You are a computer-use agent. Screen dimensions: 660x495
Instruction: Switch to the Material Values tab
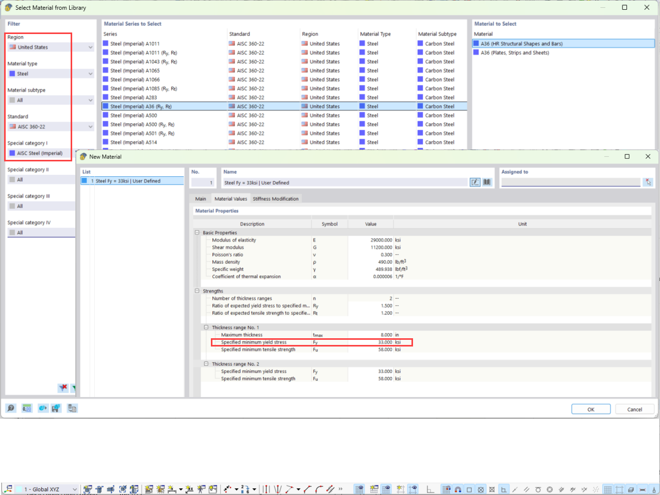coord(230,199)
